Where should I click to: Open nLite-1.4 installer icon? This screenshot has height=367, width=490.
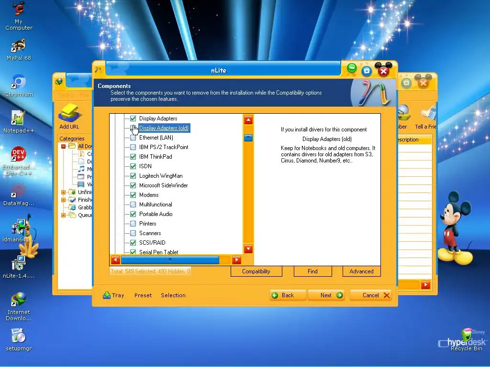coord(19,267)
